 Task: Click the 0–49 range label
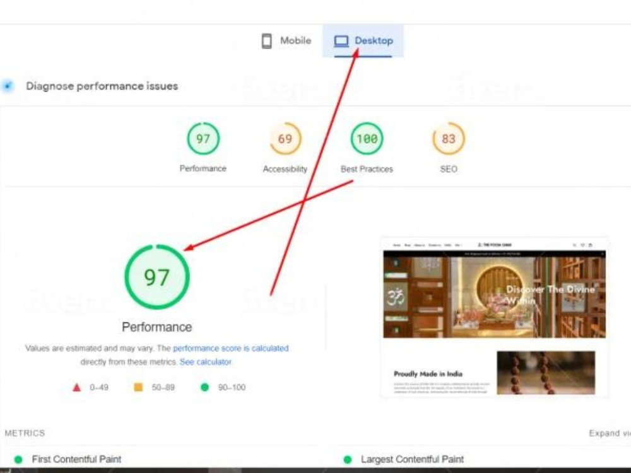[99, 387]
